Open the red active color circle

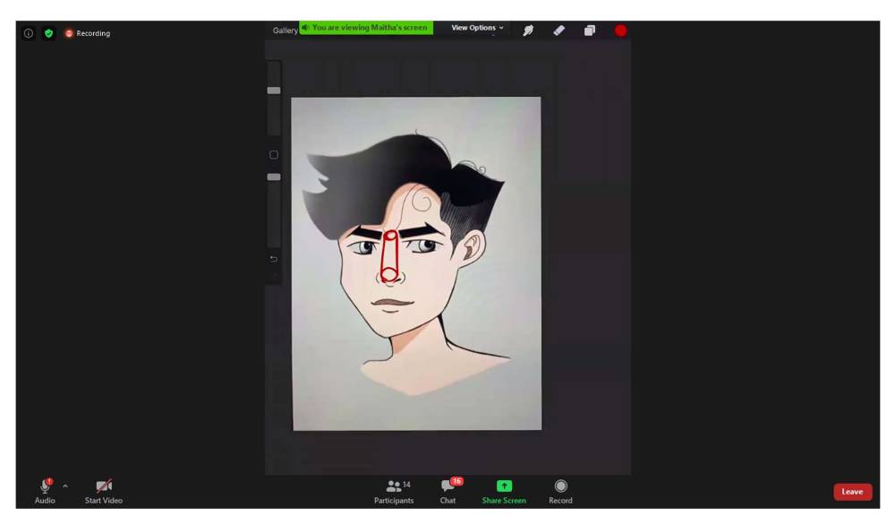pyautogui.click(x=620, y=30)
